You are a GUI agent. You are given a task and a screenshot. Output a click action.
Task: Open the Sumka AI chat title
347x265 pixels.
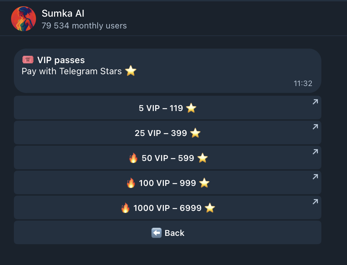[x=63, y=13]
